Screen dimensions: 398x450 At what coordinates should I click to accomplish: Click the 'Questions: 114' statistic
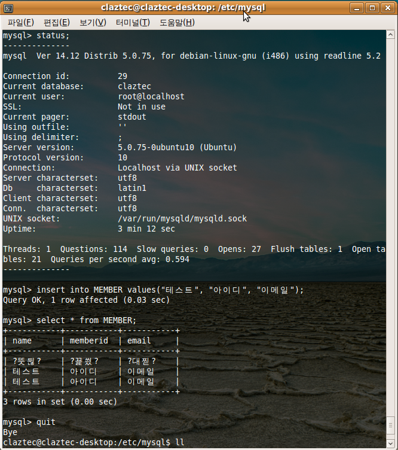tap(94, 249)
